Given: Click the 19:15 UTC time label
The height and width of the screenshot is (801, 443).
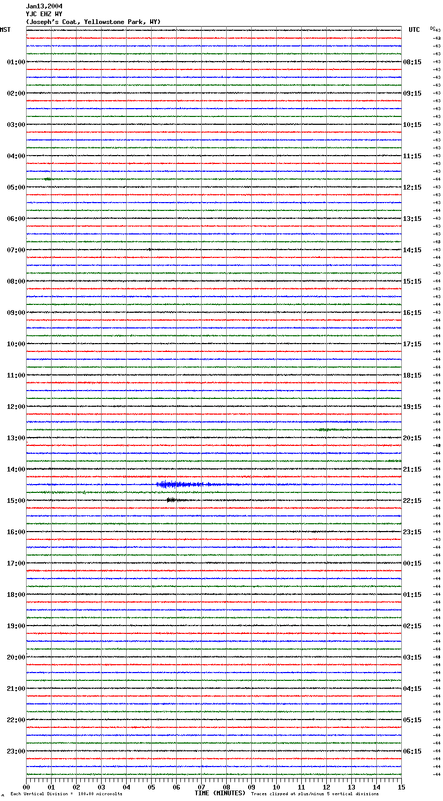Looking at the screenshot, I should click(x=412, y=407).
